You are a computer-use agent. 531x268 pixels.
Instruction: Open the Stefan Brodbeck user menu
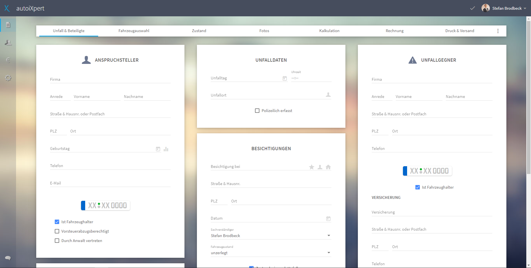pyautogui.click(x=504, y=8)
